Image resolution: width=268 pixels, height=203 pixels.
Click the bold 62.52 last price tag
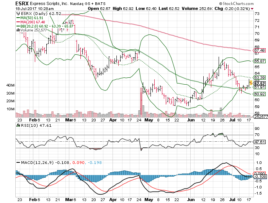[x=260, y=83]
